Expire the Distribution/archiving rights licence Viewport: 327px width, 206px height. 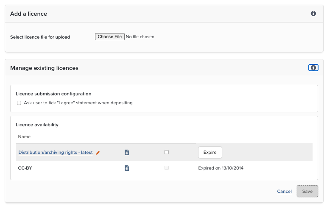pos(210,152)
